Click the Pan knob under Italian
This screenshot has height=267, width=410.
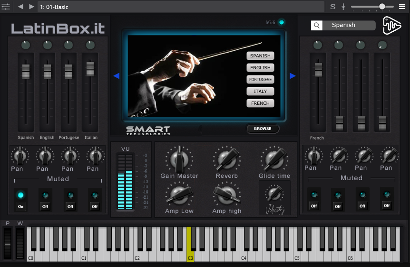pyautogui.click(x=96, y=156)
